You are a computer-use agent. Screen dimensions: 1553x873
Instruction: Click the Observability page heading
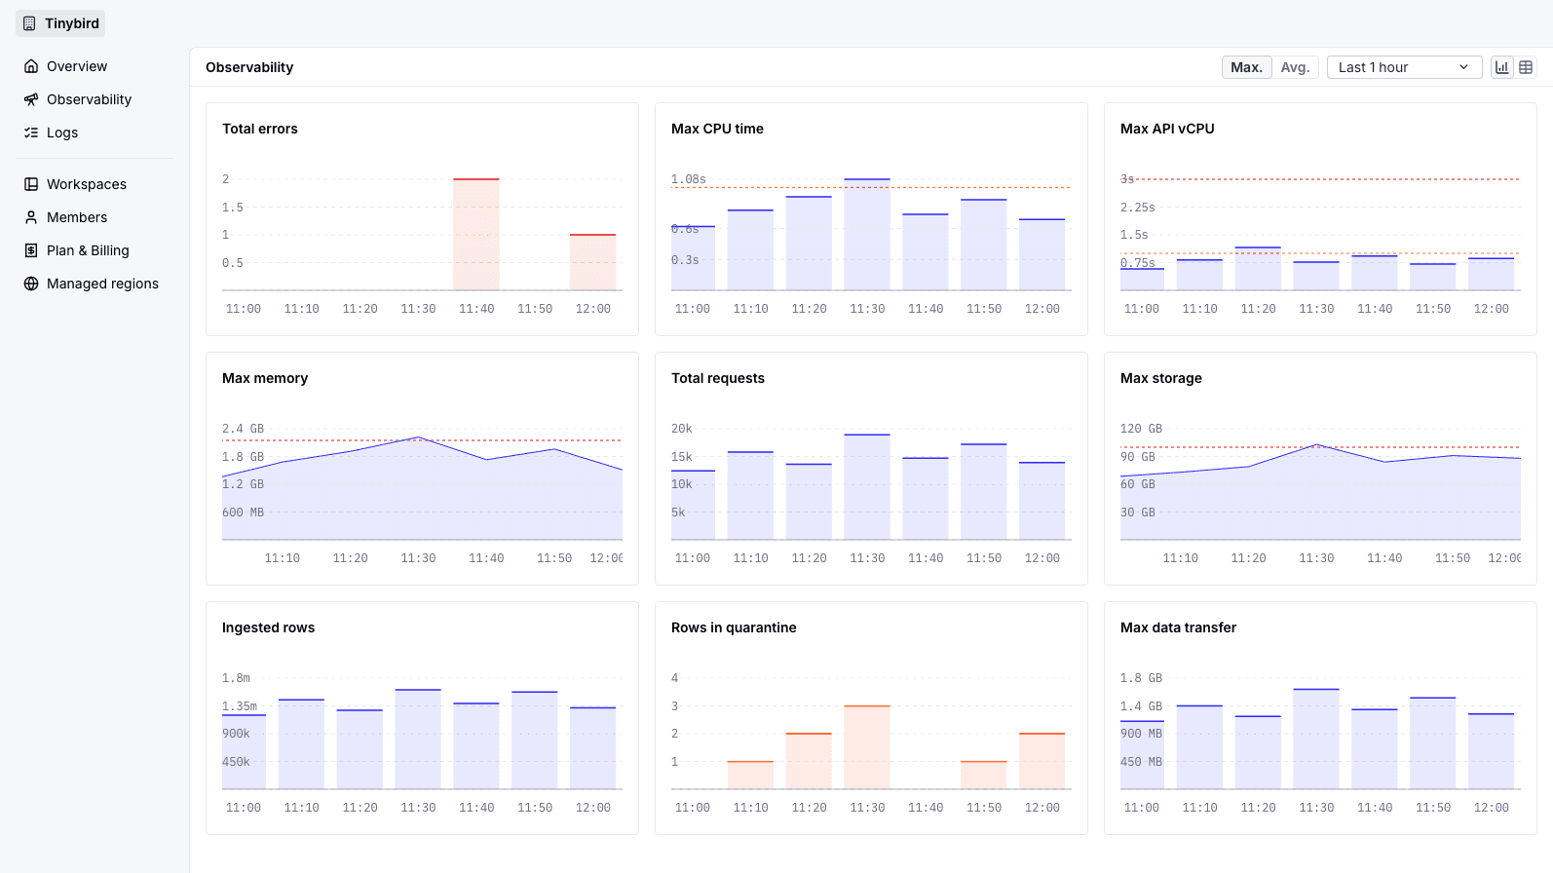coord(249,67)
